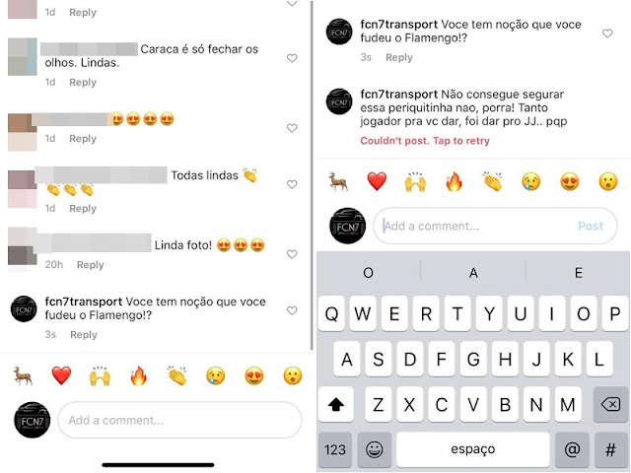Open the emoji keyboard with smiley key
The image size is (631, 473).
click(x=375, y=449)
